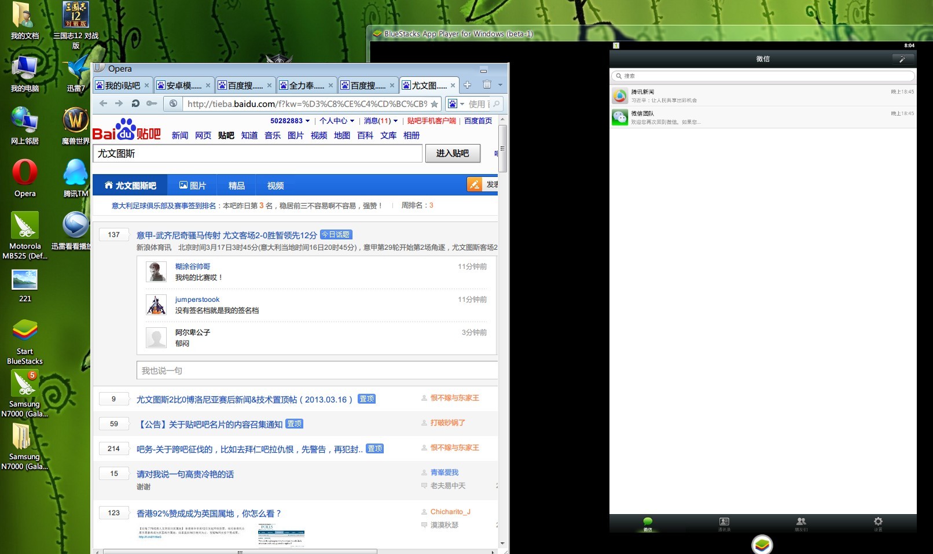Click the 进入贴吧 button
Image resolution: width=933 pixels, height=554 pixels.
coord(453,153)
